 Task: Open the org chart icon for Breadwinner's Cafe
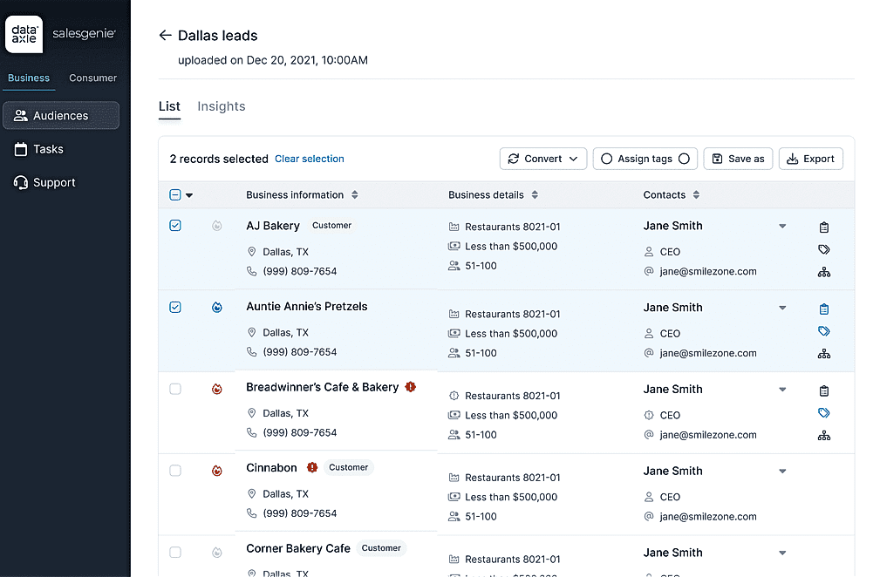tap(824, 435)
